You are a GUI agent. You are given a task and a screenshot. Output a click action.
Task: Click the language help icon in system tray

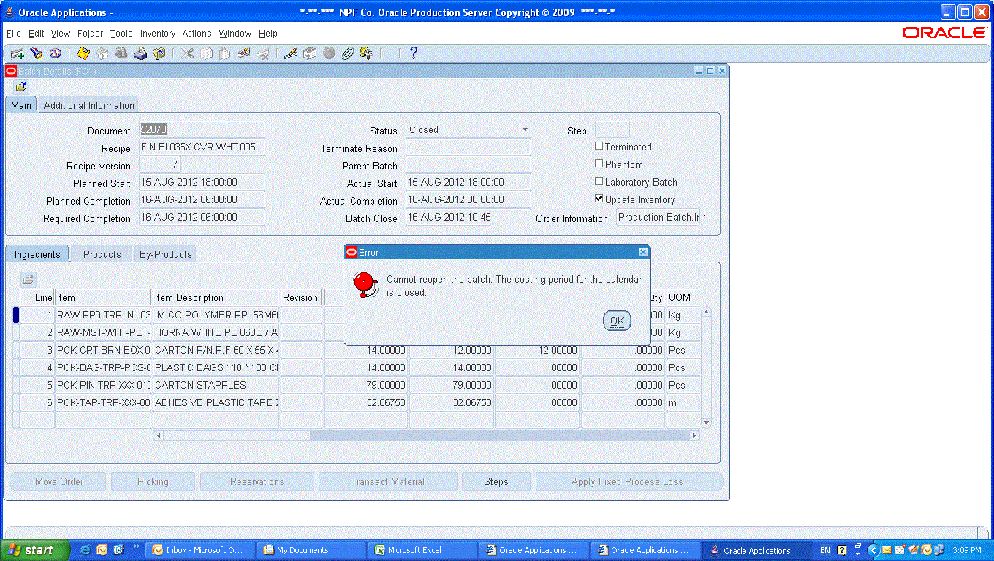coord(841,550)
